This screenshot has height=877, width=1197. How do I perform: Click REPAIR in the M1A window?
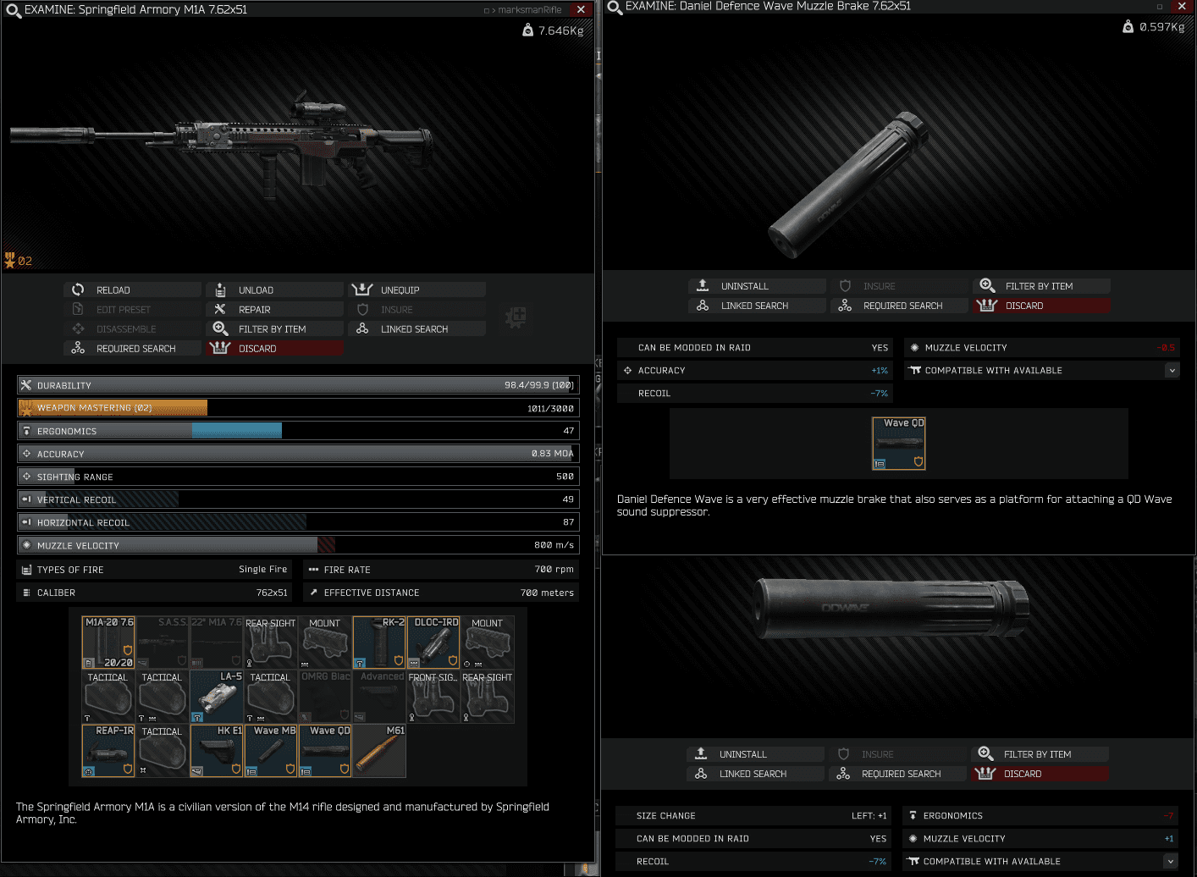[274, 309]
